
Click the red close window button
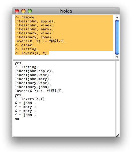tap(17, 11)
